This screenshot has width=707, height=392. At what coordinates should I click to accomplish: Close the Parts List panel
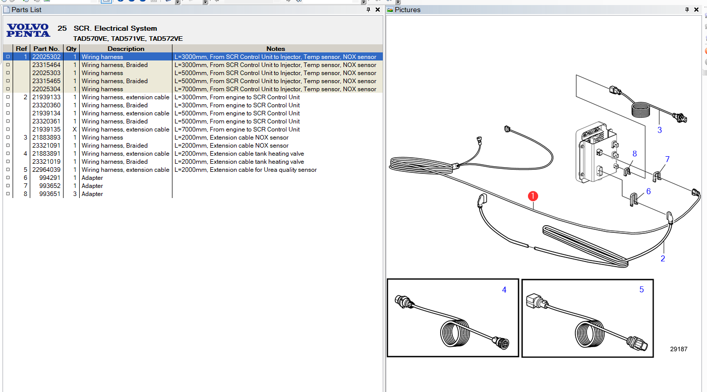pyautogui.click(x=378, y=10)
